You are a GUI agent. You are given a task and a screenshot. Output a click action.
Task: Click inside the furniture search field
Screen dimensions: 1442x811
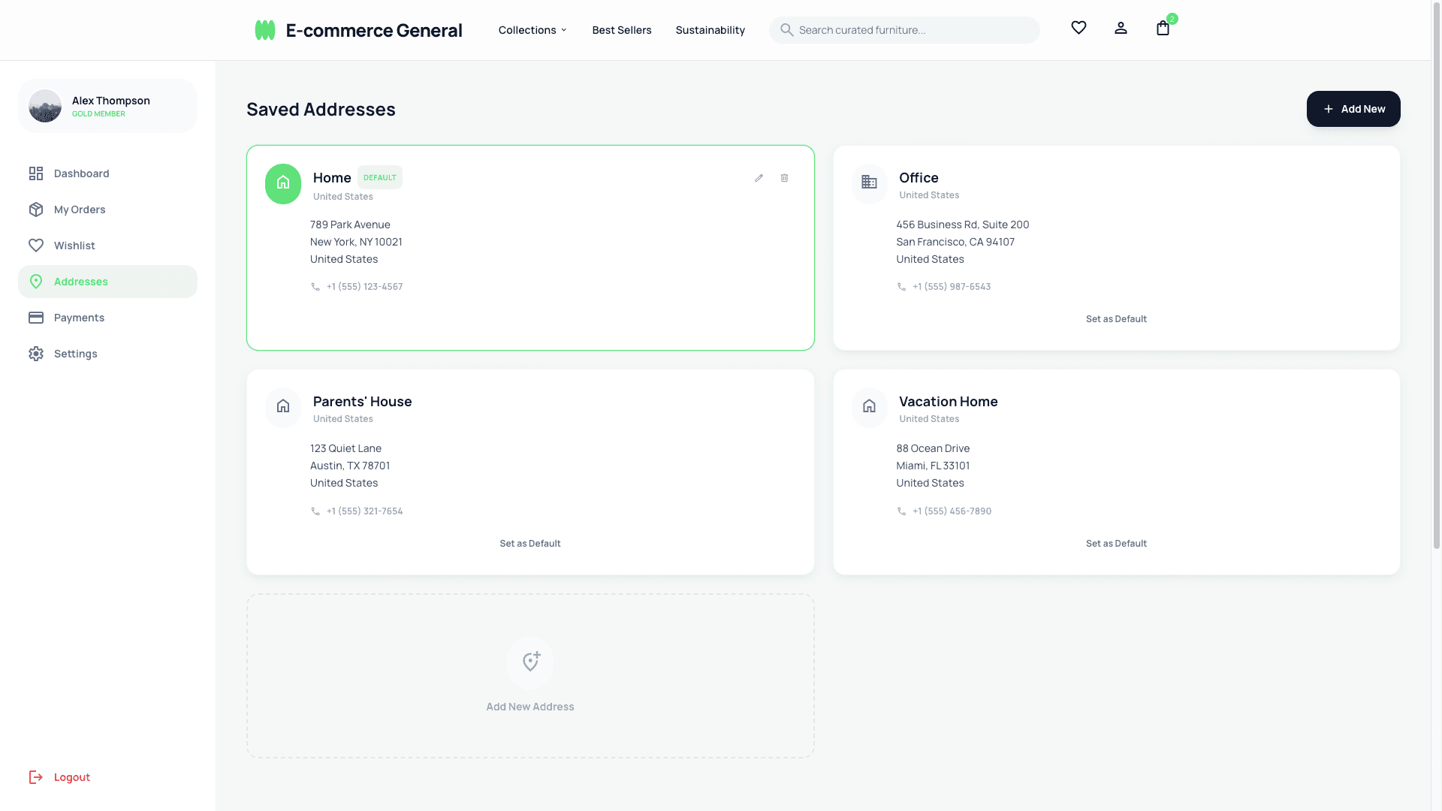pos(901,30)
